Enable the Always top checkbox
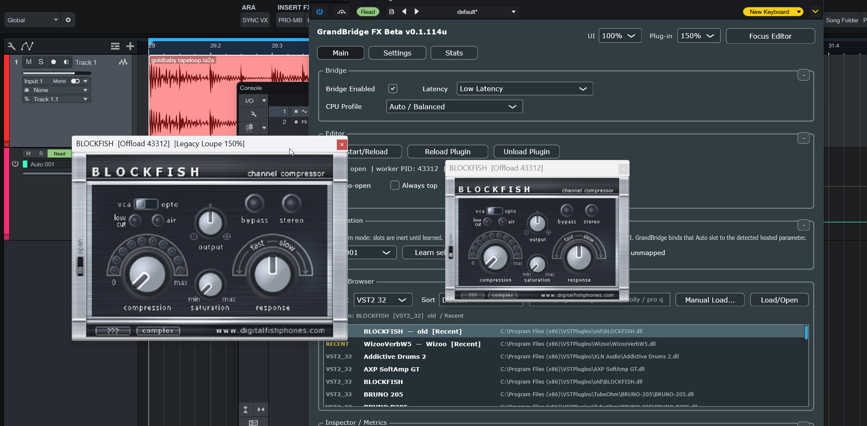867x426 pixels. click(x=395, y=185)
